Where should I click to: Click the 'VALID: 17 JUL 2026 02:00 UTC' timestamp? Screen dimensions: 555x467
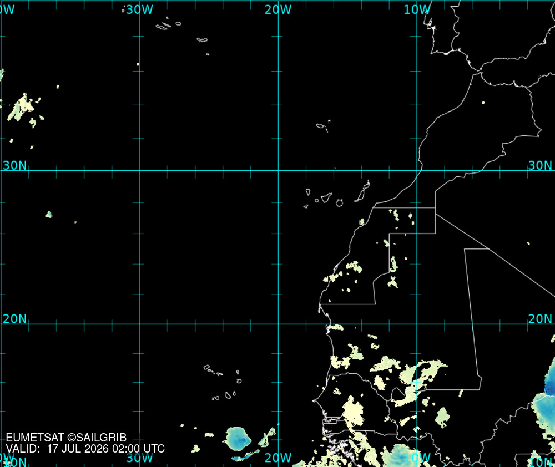85,449
